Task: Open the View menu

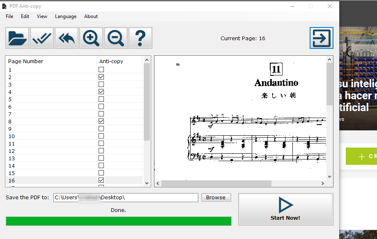Action: tap(42, 16)
